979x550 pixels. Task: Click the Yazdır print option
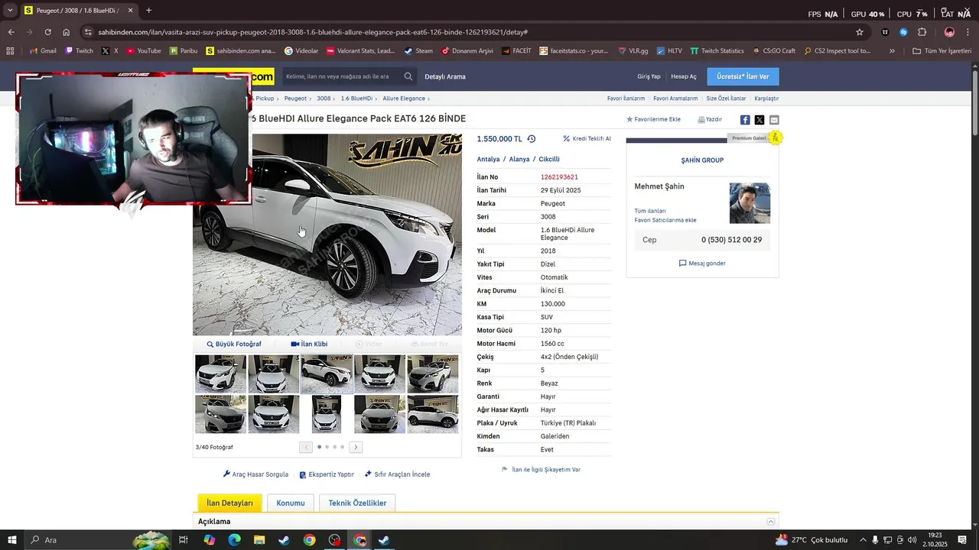(x=710, y=119)
